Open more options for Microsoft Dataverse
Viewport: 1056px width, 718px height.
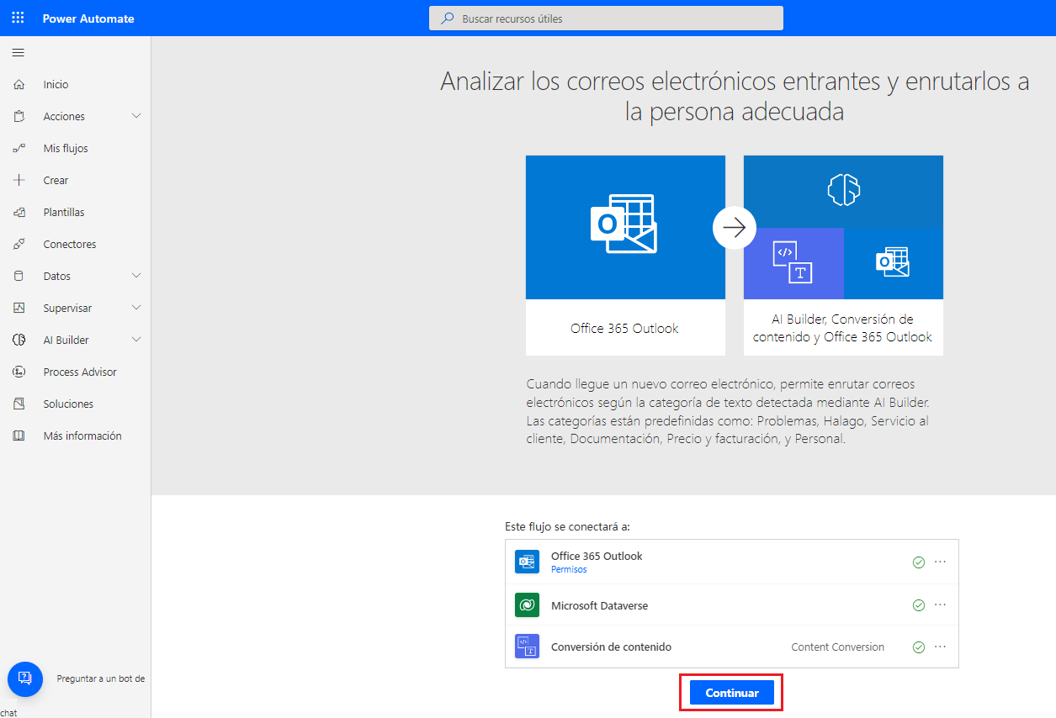[941, 604]
